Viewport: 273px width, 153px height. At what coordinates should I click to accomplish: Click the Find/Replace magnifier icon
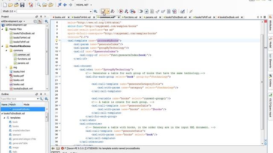[39, 5]
